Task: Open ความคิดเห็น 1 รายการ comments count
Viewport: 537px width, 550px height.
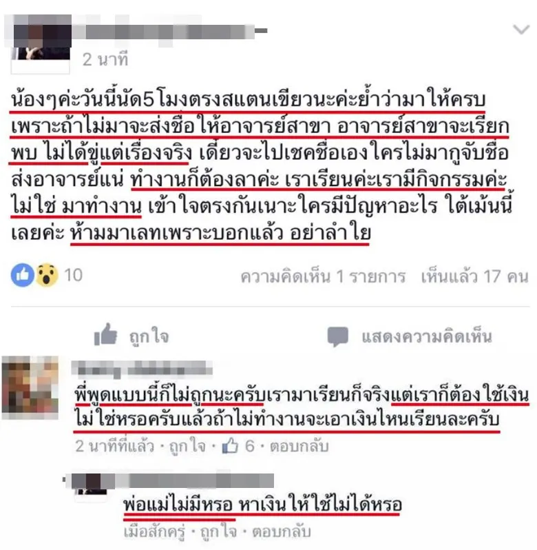Action: [x=323, y=277]
